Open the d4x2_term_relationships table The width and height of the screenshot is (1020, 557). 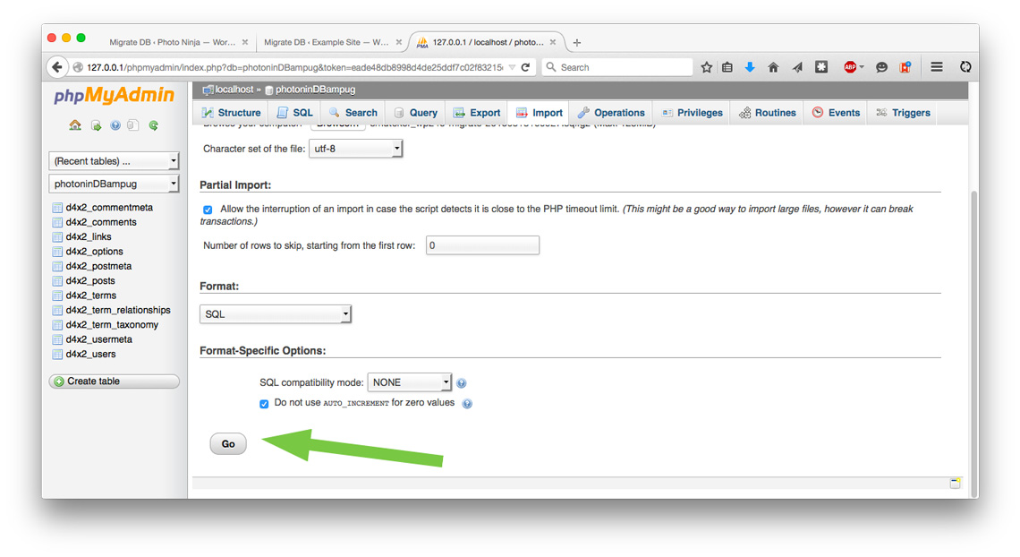[x=118, y=311]
